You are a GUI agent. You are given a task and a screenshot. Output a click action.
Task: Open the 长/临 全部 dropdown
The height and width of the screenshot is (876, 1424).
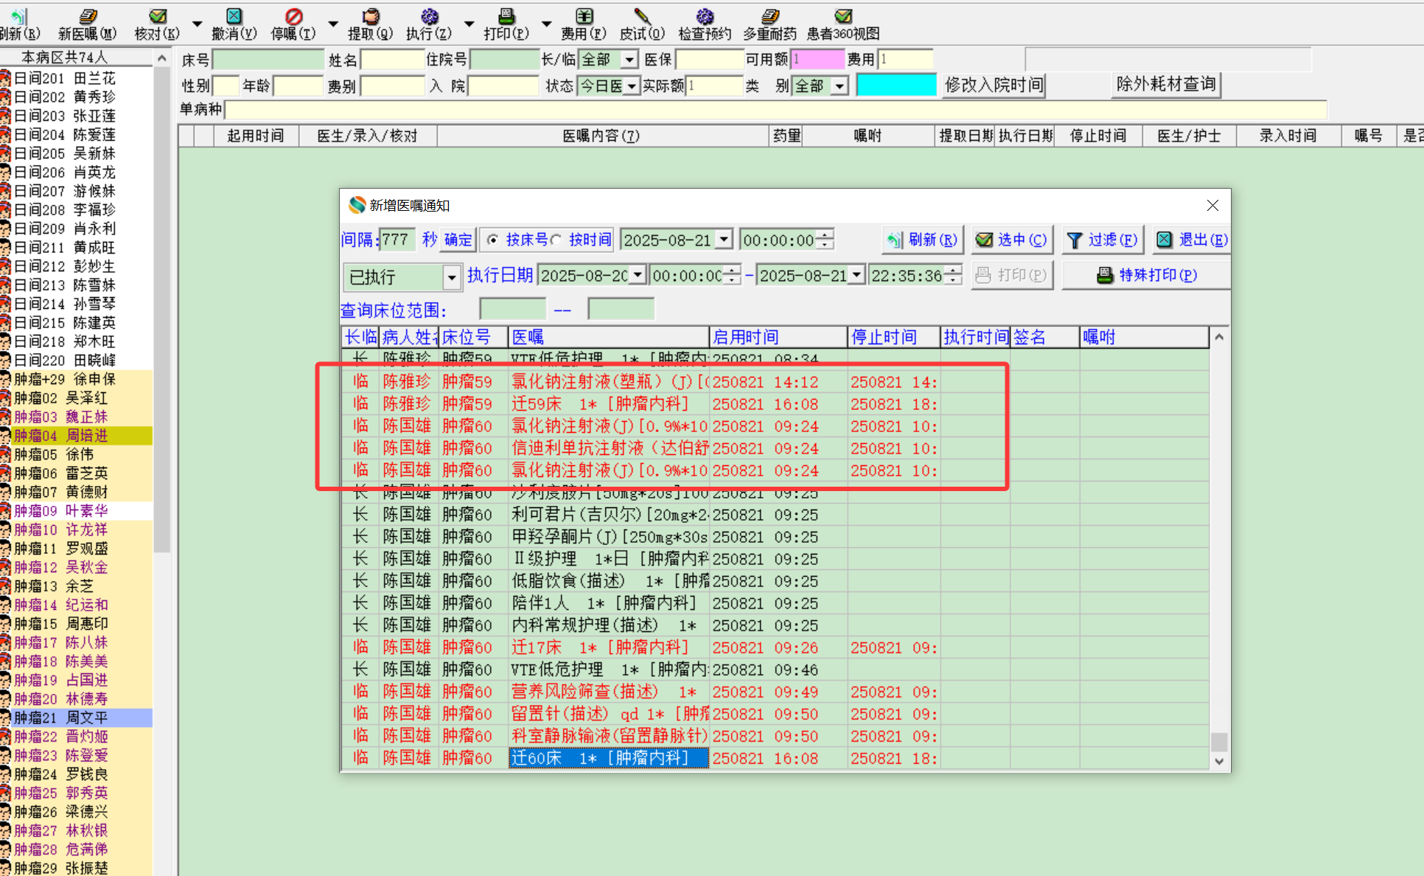[629, 60]
